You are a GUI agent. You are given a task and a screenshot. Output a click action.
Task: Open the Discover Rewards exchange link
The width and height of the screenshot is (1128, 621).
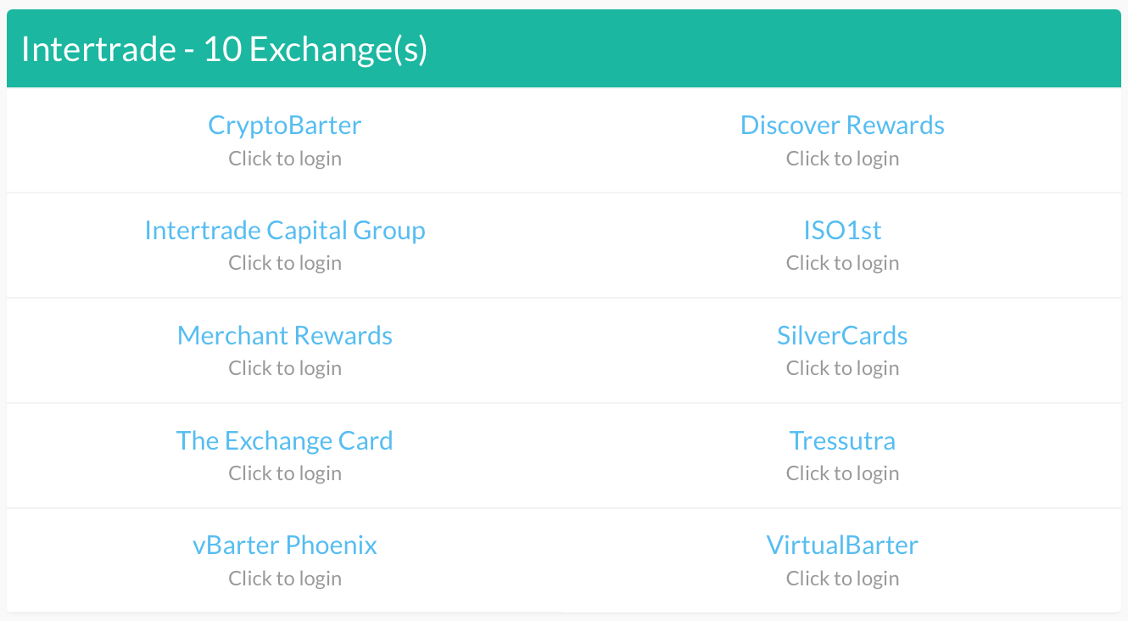point(842,126)
